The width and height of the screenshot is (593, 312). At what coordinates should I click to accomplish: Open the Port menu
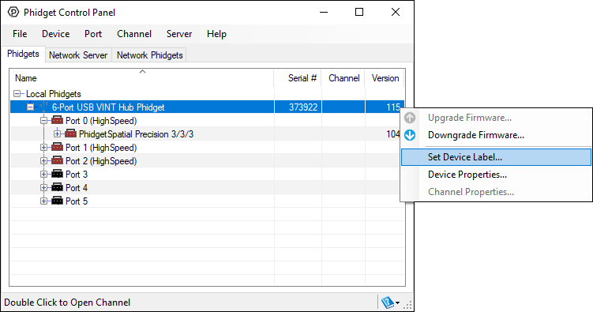[93, 34]
